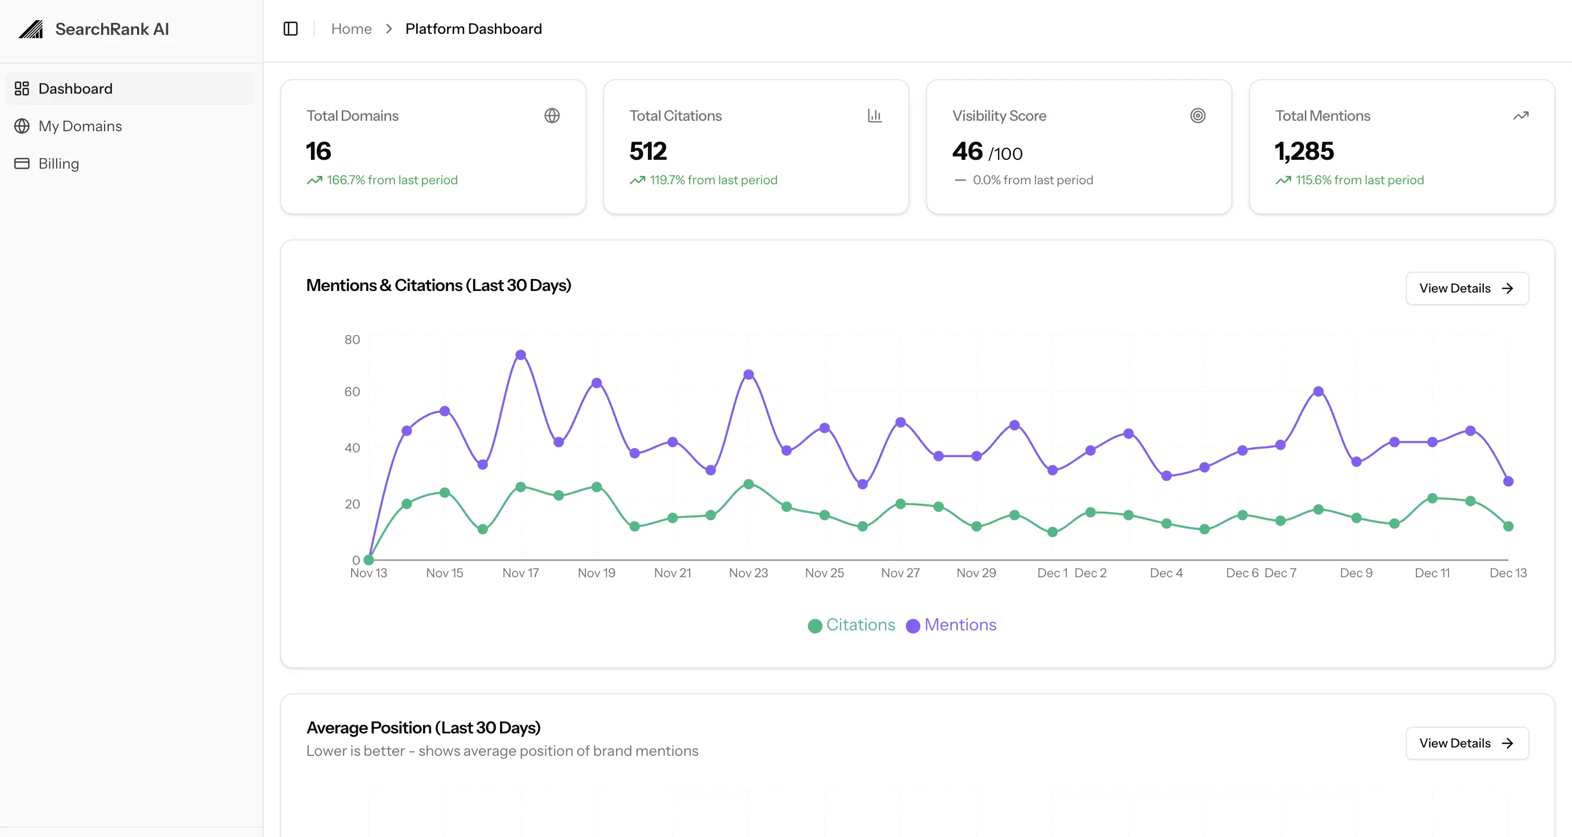Image resolution: width=1572 pixels, height=837 pixels.
Task: Click the globe icon on Total Domains card
Action: 552,115
